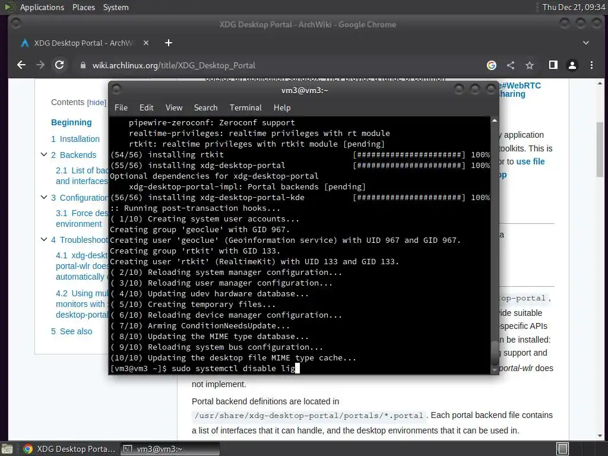This screenshot has height=456, width=608.
Task: Open terminal Terminal menu
Action: 245,107
